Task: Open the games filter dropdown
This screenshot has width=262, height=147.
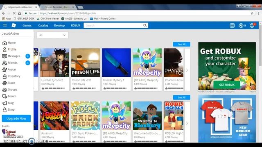Action: tap(52, 35)
